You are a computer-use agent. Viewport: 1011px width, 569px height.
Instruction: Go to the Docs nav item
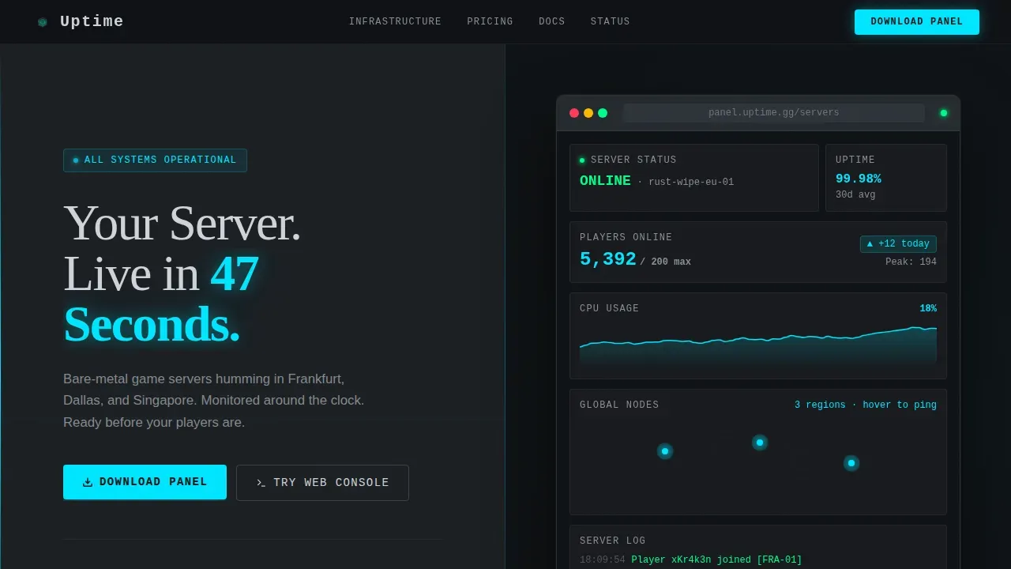pos(552,21)
